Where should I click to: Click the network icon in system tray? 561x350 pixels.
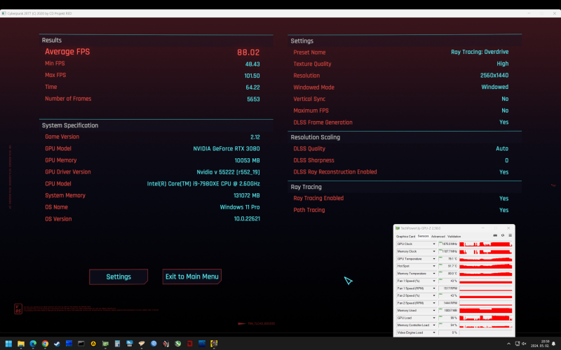point(518,344)
